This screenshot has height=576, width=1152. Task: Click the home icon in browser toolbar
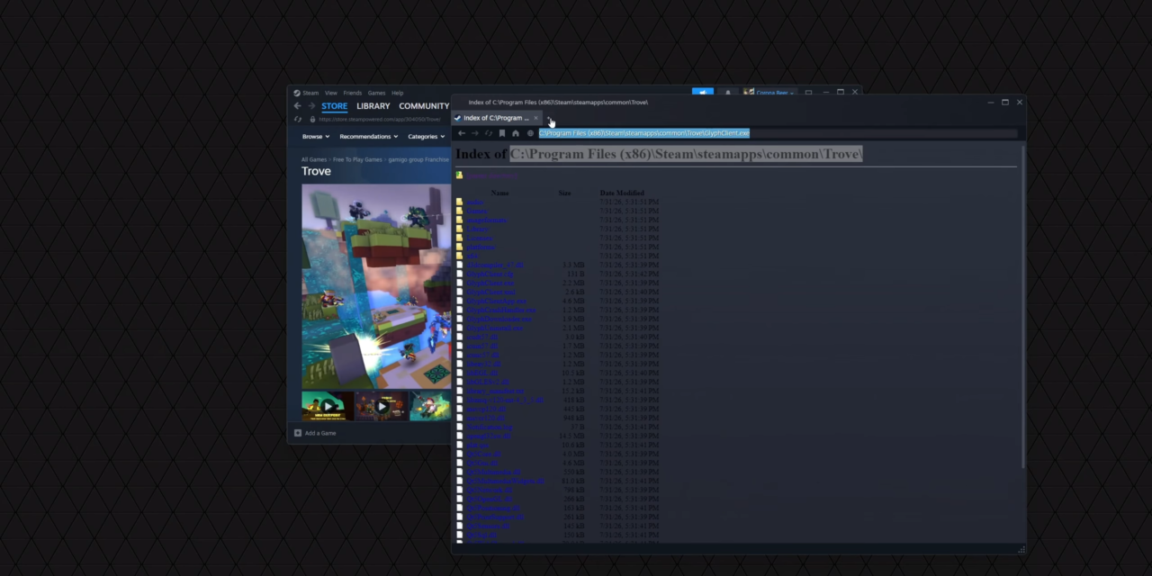pos(516,133)
